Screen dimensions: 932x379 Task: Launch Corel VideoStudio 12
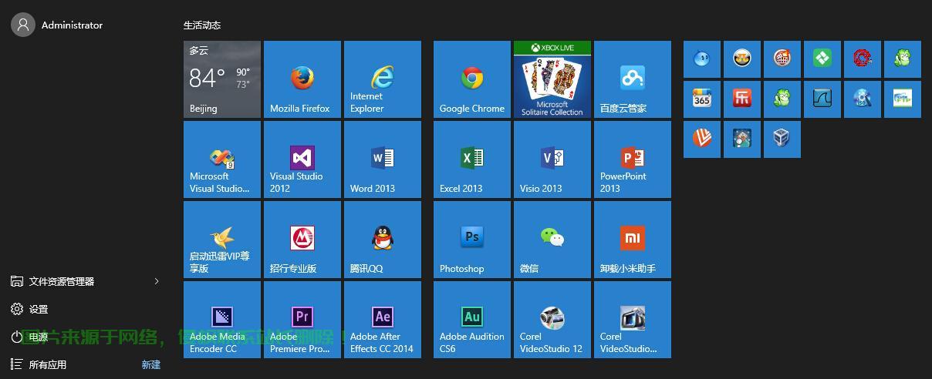click(x=552, y=320)
